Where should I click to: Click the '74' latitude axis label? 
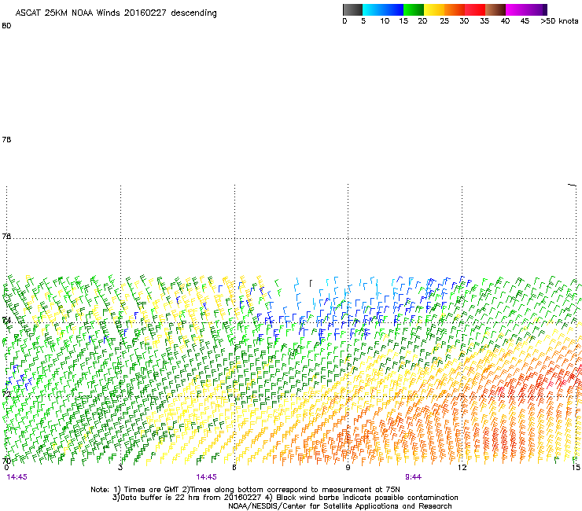[6, 320]
